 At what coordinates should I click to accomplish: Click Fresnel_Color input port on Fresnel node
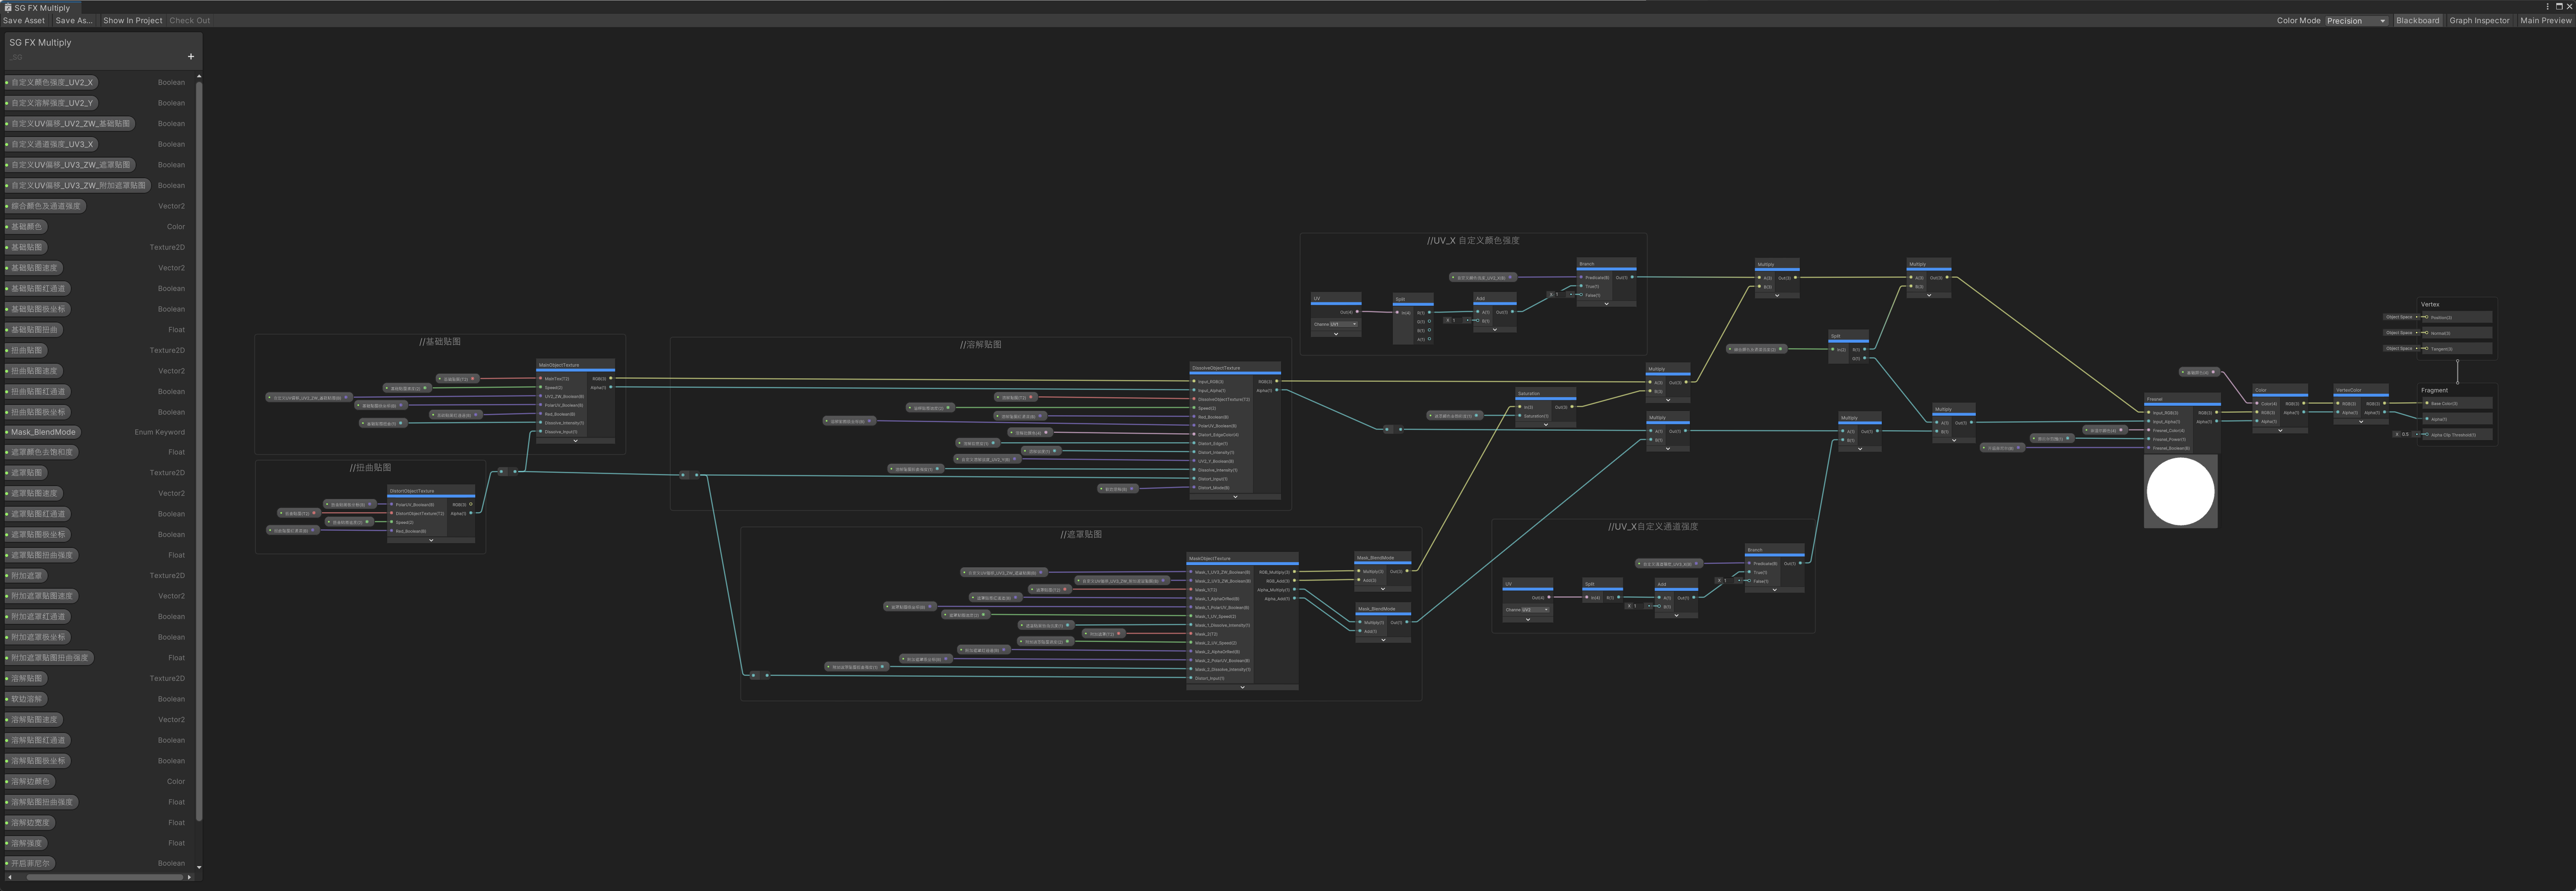[x=2149, y=430]
